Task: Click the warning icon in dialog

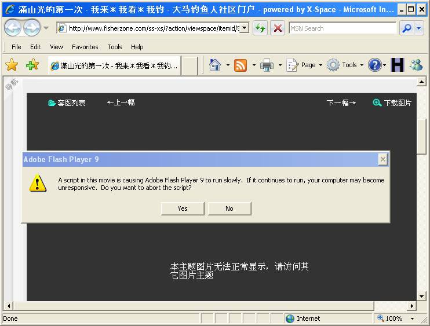Action: pos(38,183)
